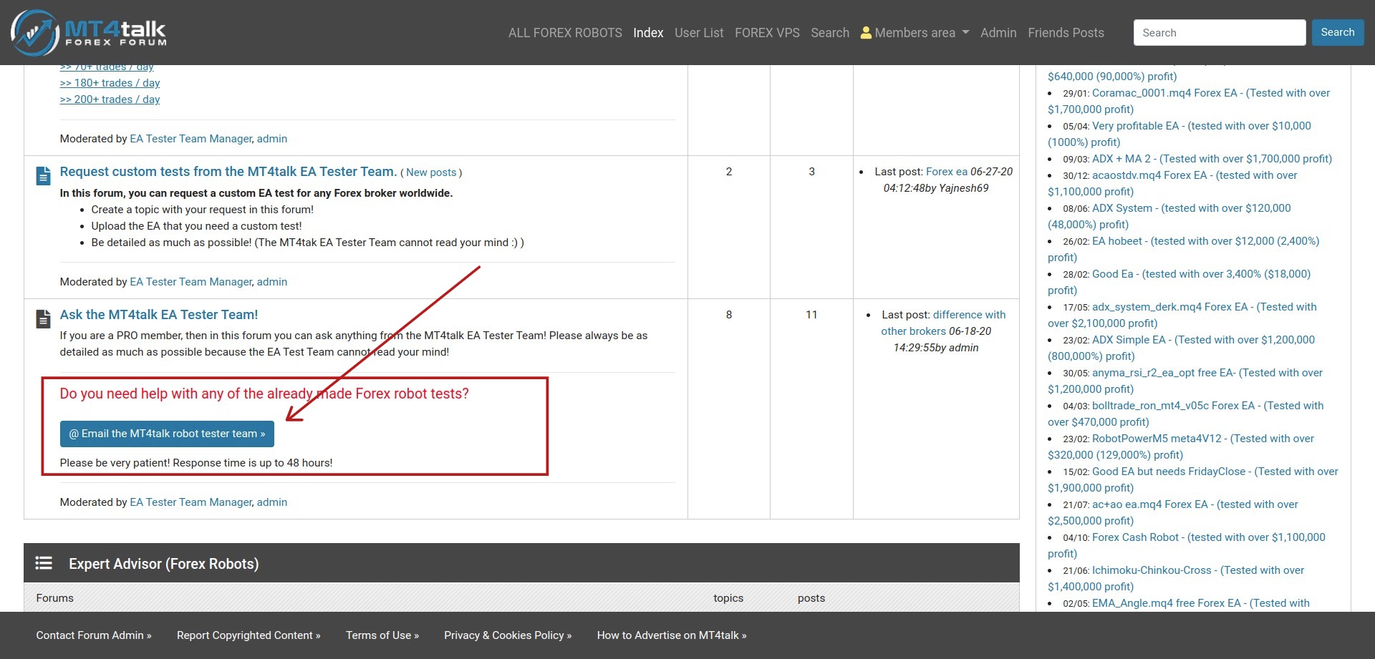The width and height of the screenshot is (1375, 659).
Task: Click admin moderator link under Request custom tests
Action: pos(272,282)
